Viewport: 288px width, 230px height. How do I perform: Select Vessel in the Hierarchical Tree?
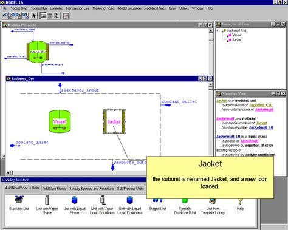click(x=236, y=35)
